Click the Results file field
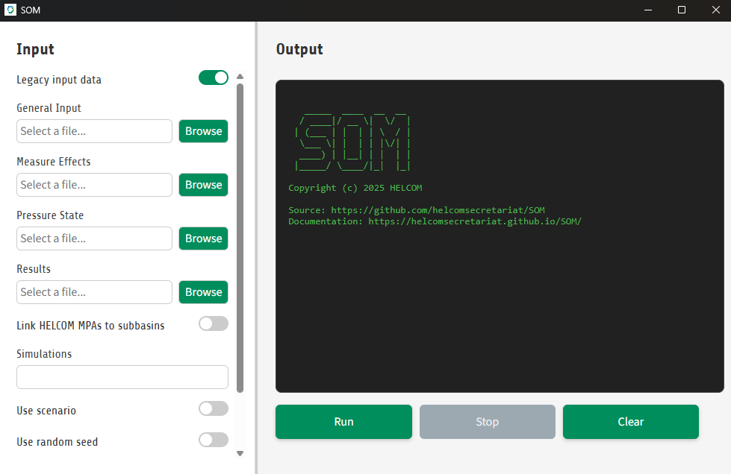 [95, 292]
